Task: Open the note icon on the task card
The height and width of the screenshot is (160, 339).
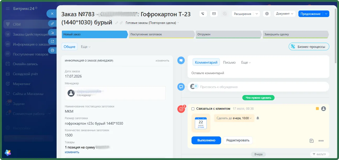Action: pos(311,141)
